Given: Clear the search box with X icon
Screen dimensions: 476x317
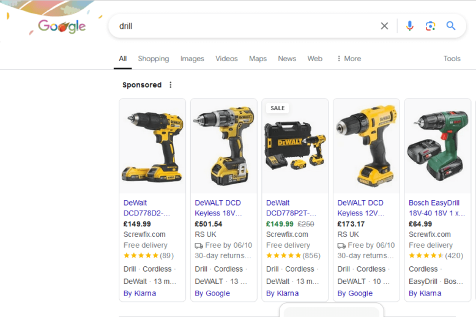Looking at the screenshot, I should pos(384,26).
